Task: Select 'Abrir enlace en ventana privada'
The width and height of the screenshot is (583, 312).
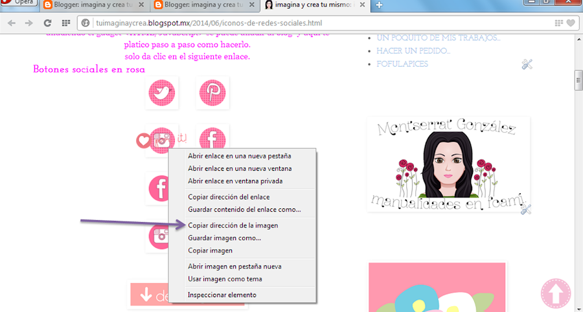Action: 235,181
